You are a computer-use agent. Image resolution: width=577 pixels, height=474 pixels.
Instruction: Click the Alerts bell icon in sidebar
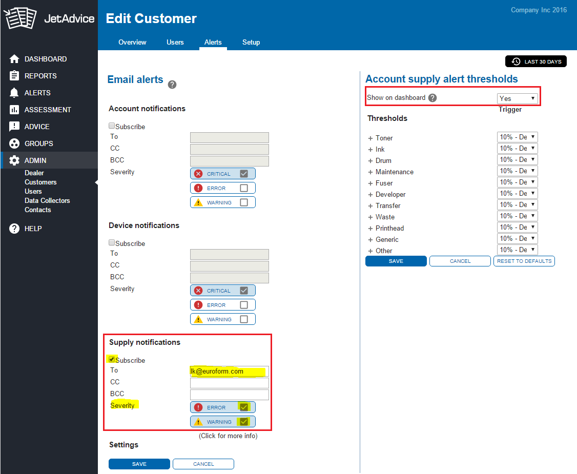point(14,93)
